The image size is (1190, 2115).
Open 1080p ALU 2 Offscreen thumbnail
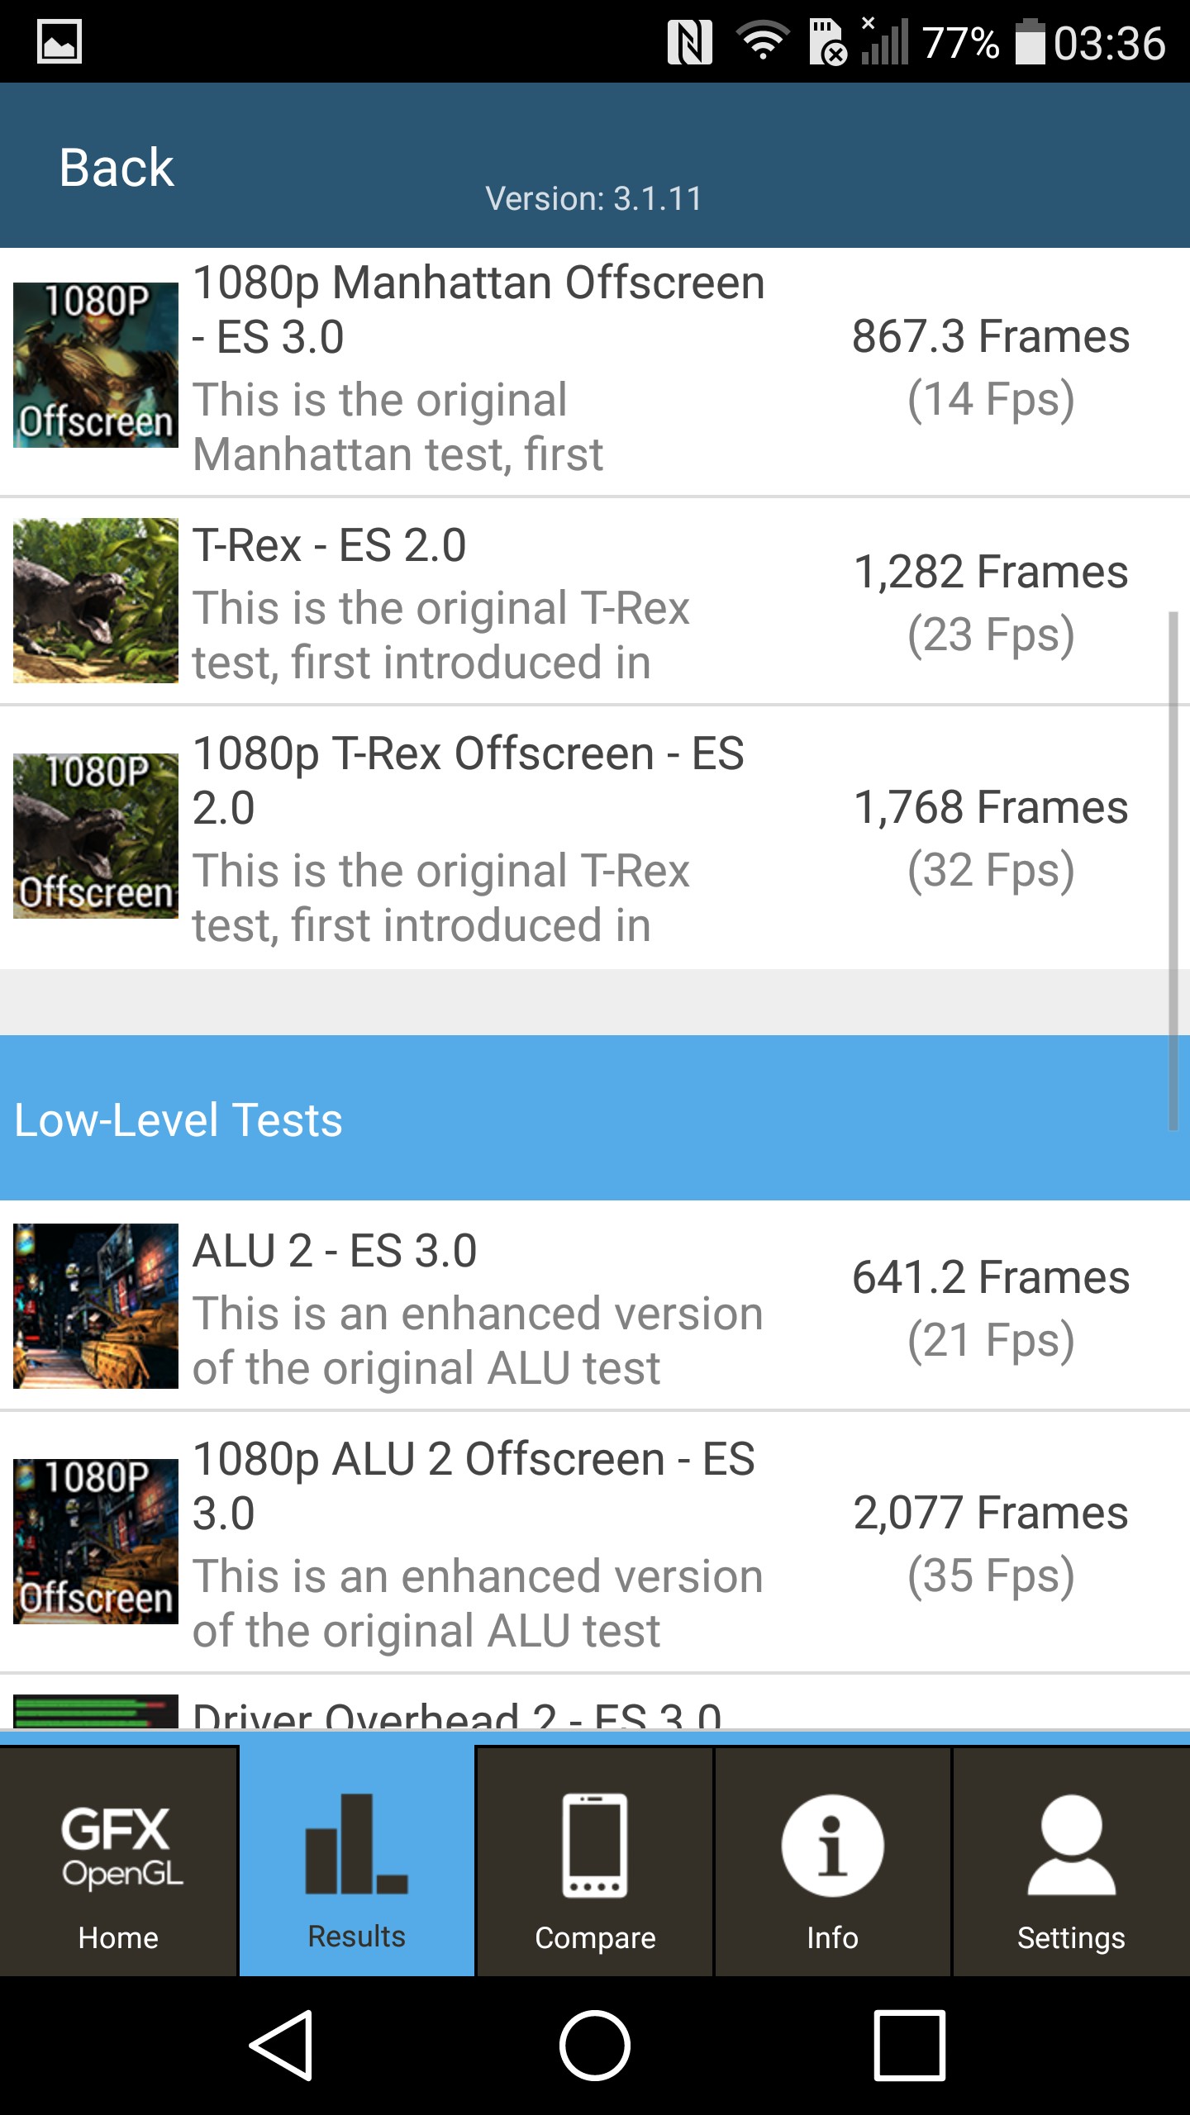tap(96, 1542)
